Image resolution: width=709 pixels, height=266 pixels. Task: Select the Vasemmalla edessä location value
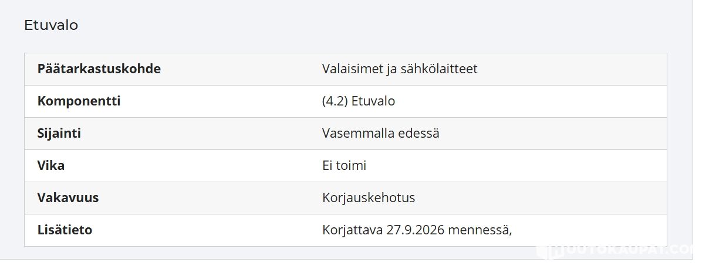[x=381, y=133]
